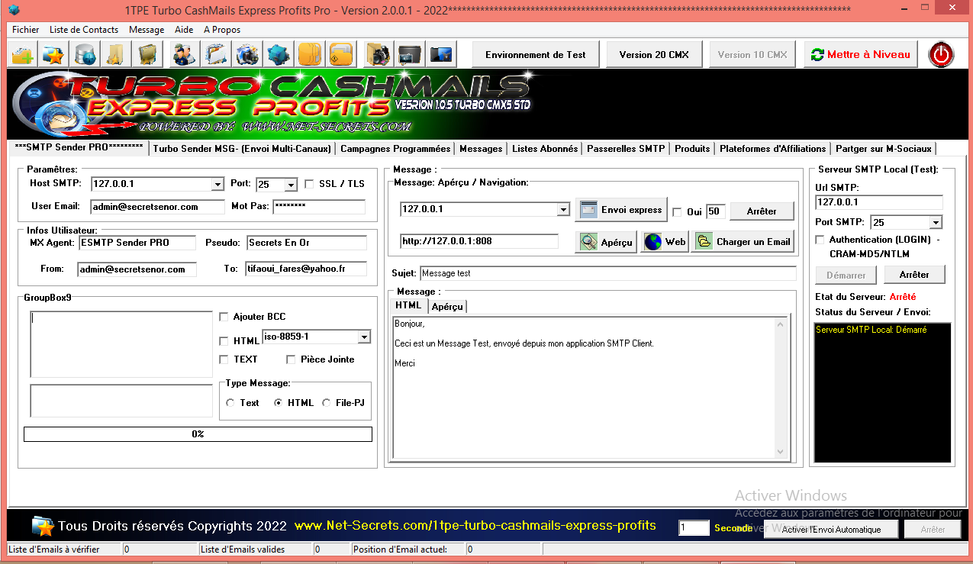
Task: Check the Ajouter BCC option
Action: [224, 317]
